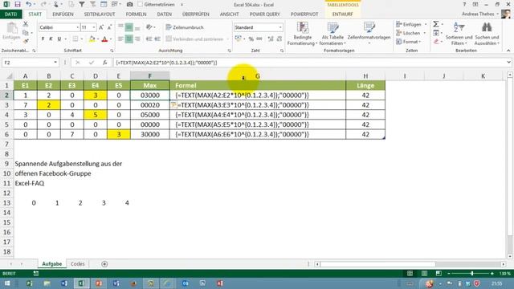Select cell F4 containing 05000
Screen dimensions: 514x289
[x=150, y=115]
